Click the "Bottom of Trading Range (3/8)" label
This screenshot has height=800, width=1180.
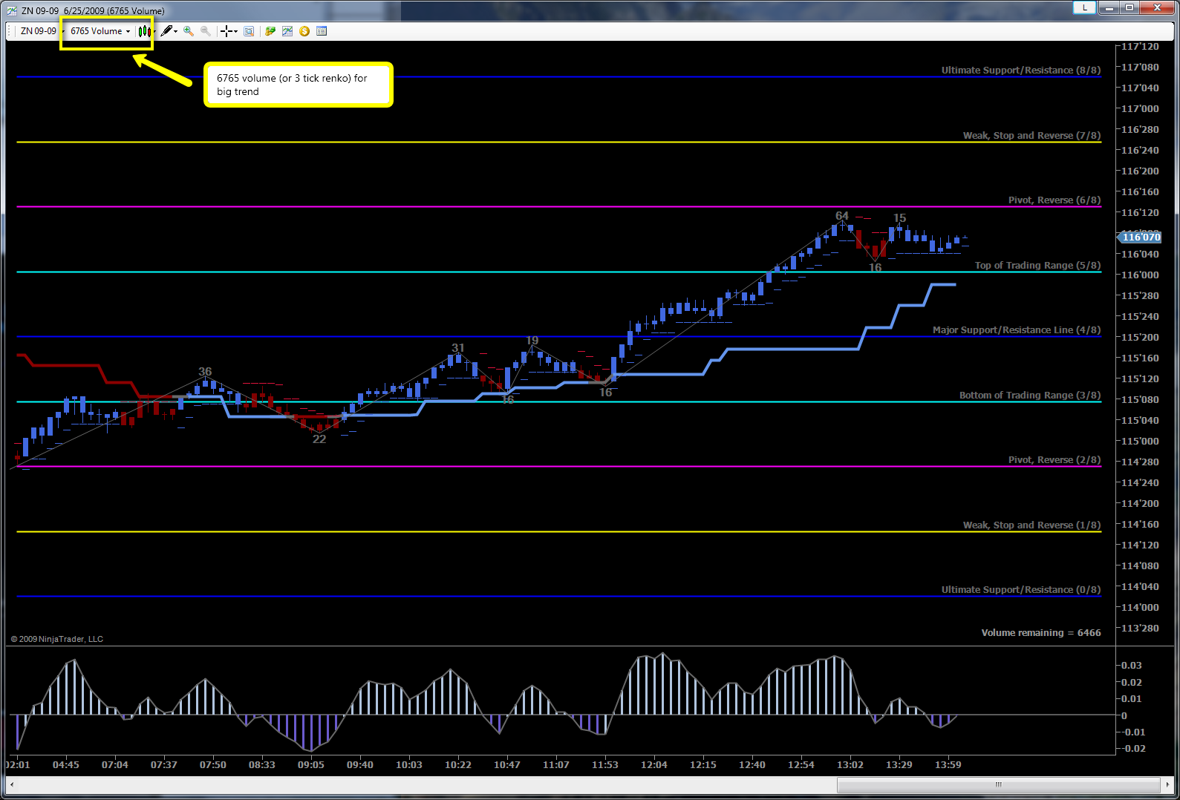pyautogui.click(x=1030, y=396)
